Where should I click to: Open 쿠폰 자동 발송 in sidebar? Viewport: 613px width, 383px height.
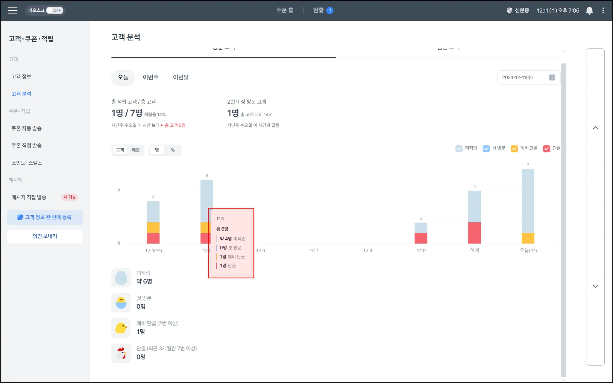(26, 128)
